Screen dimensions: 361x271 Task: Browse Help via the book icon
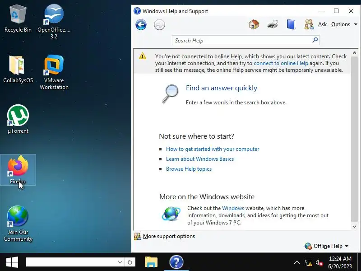point(291,24)
